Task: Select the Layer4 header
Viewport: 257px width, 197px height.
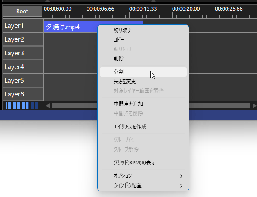Action: 23,67
